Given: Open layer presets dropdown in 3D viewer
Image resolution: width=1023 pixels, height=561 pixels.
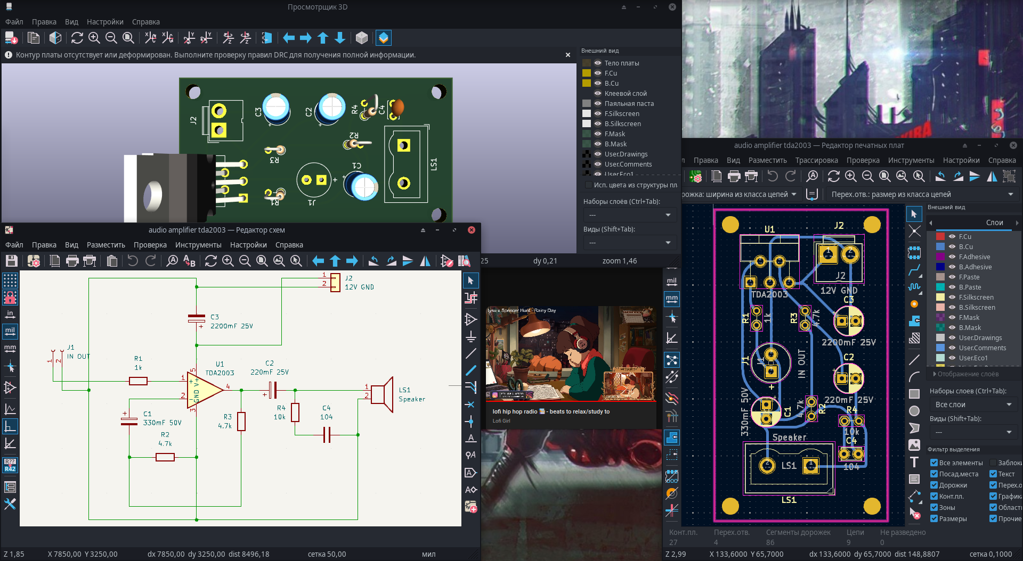Looking at the screenshot, I should click(630, 214).
